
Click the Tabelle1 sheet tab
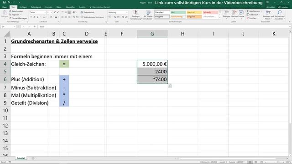[x=21, y=158]
